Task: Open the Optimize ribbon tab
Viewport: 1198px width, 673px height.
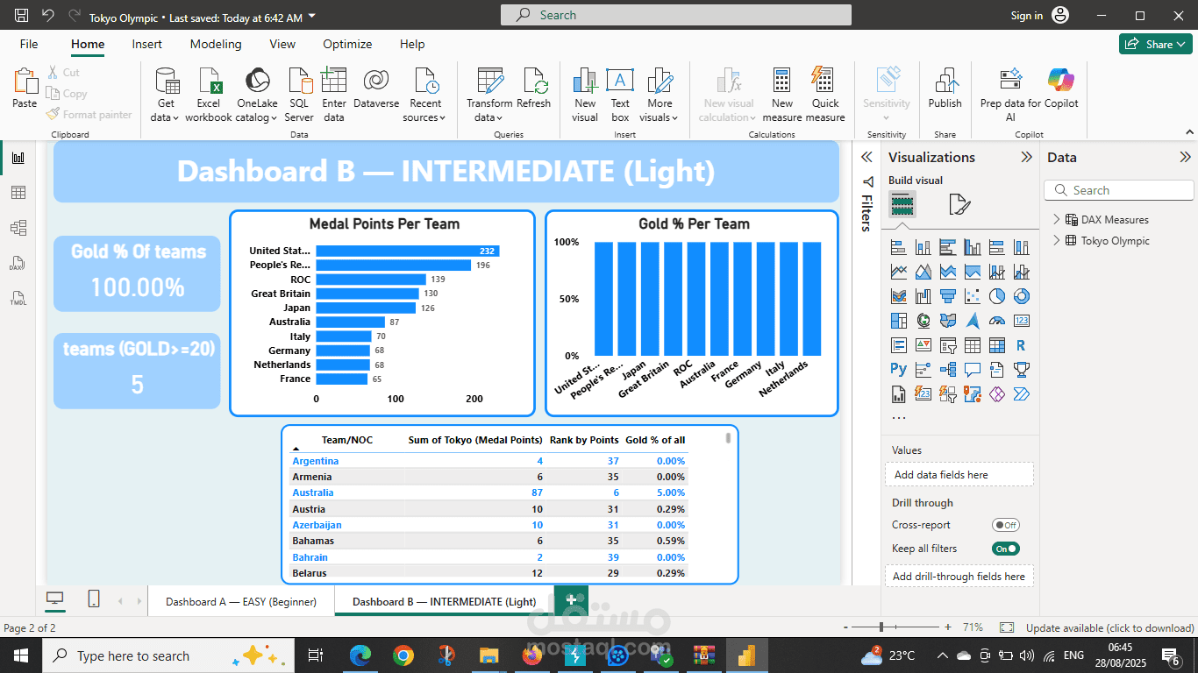Action: [347, 44]
